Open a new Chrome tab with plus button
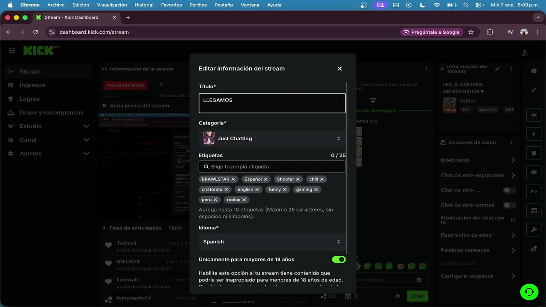 pyautogui.click(x=128, y=17)
